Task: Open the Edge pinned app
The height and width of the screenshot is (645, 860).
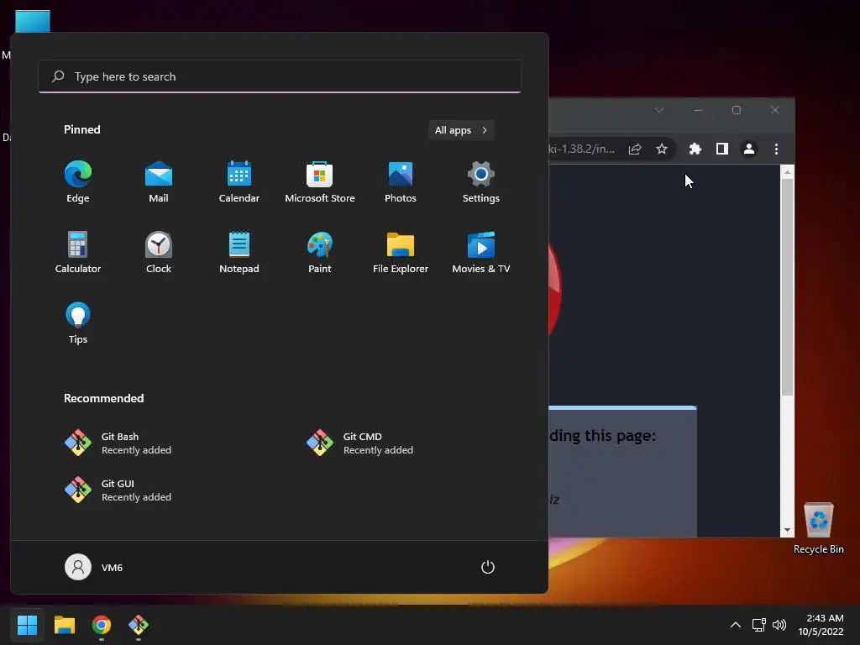Action: (78, 182)
